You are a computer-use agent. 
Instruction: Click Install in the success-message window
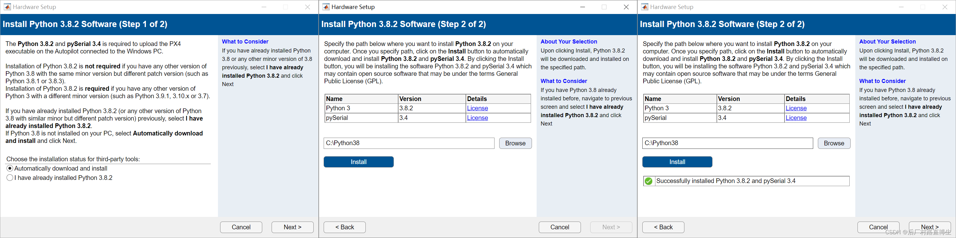click(x=677, y=162)
